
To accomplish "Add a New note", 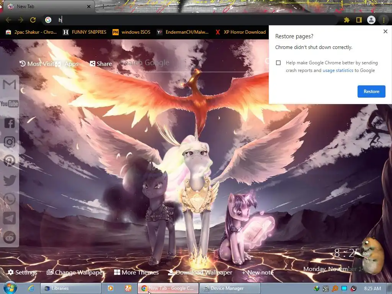I will click(258, 272).
